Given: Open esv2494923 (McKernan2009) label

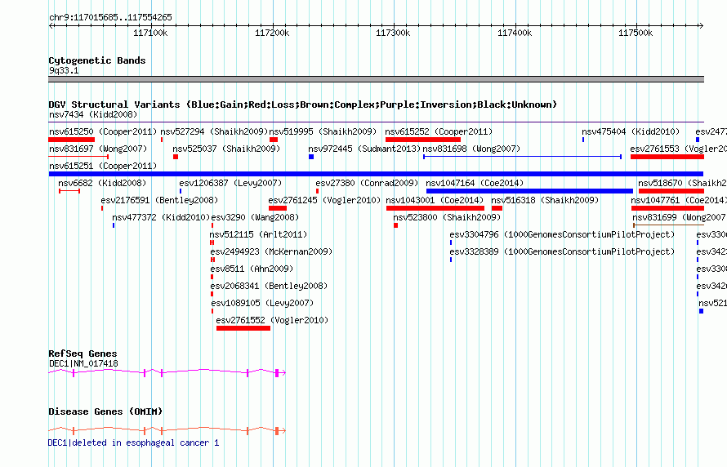Looking at the screenshot, I should (271, 251).
